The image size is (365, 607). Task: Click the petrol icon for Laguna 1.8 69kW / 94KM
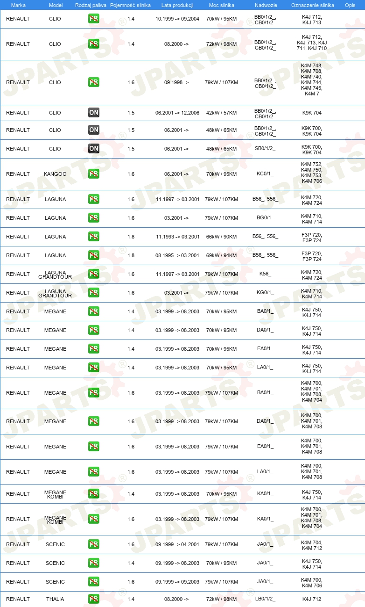click(94, 255)
